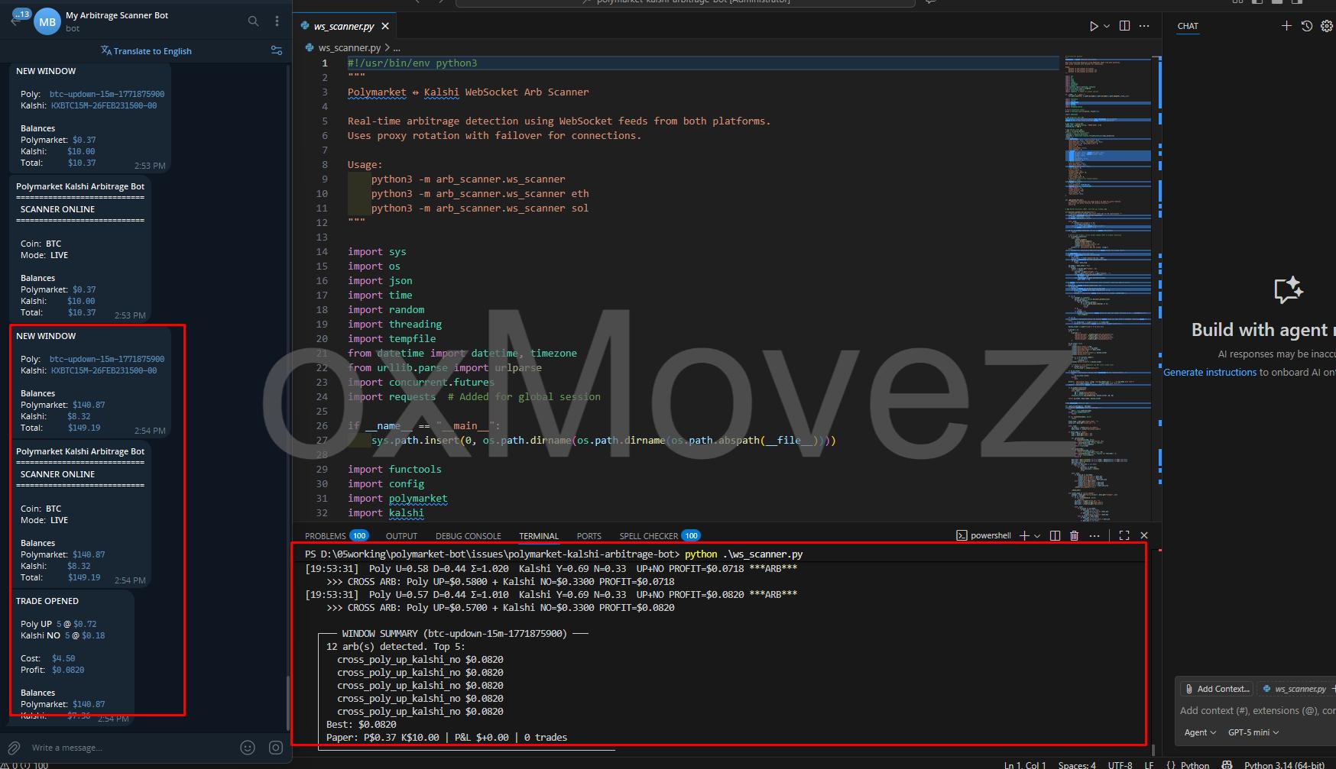1336x769 pixels.
Task: Select the ws_scanner.py editor tab
Action: coord(343,26)
